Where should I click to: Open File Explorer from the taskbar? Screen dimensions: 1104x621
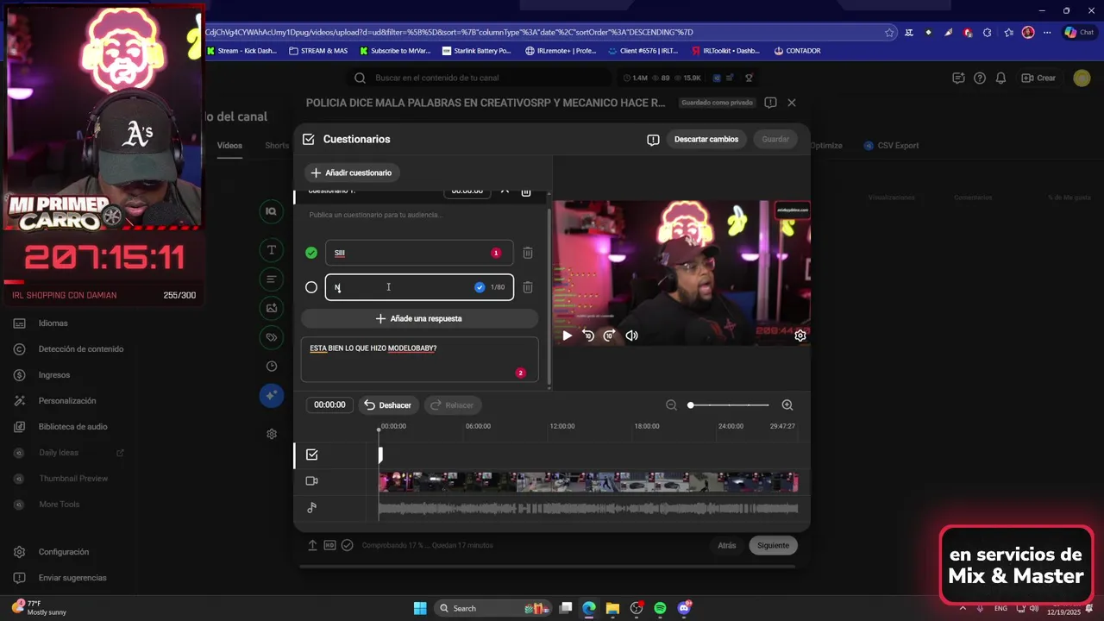tap(612, 608)
